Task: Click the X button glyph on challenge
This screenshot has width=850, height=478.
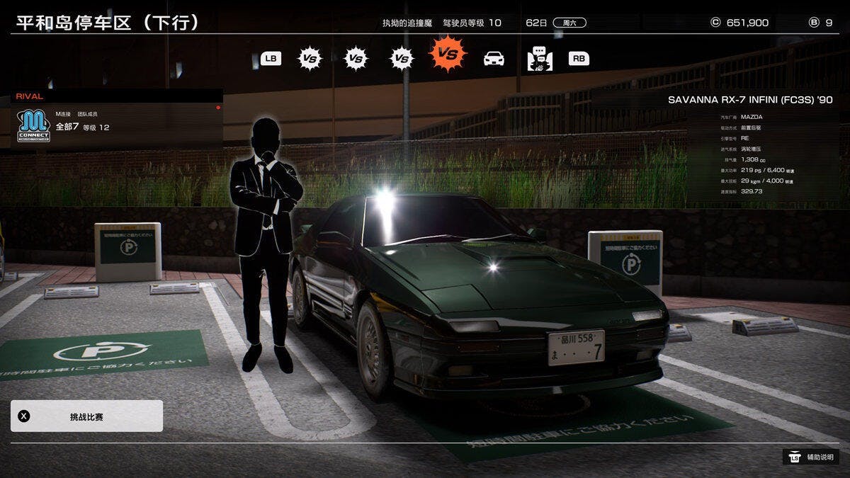Action: [x=24, y=416]
